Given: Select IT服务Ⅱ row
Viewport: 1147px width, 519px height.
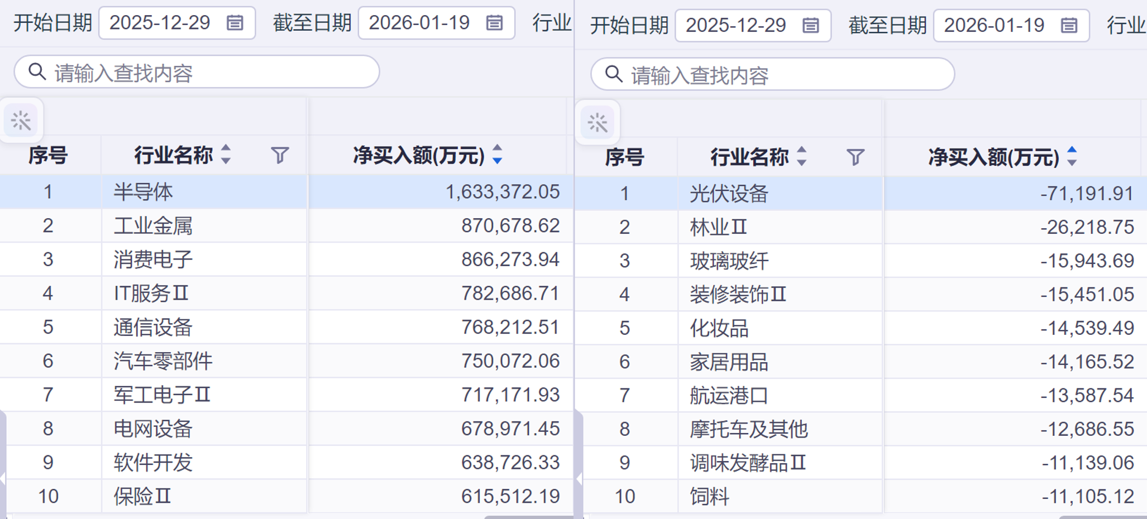Looking at the screenshot, I should point(286,293).
